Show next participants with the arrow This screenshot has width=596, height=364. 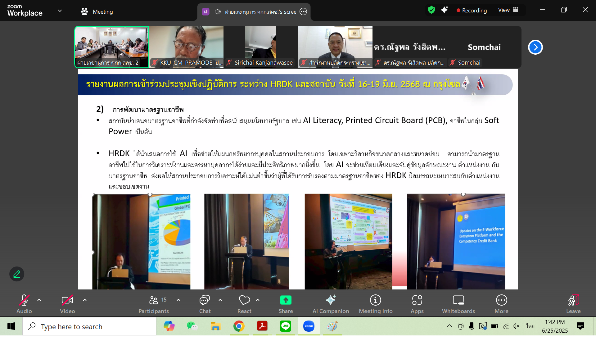pos(535,47)
